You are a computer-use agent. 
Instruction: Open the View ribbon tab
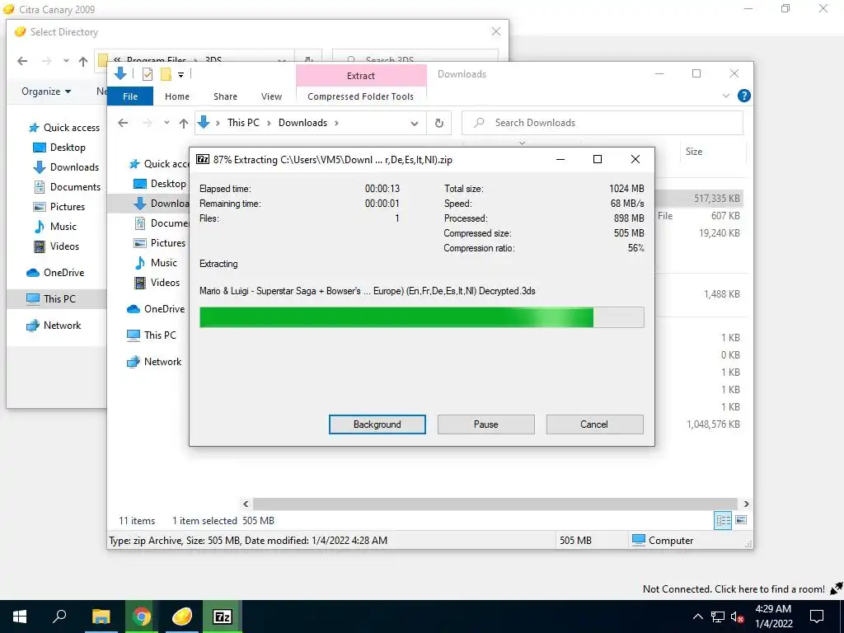[x=271, y=96]
